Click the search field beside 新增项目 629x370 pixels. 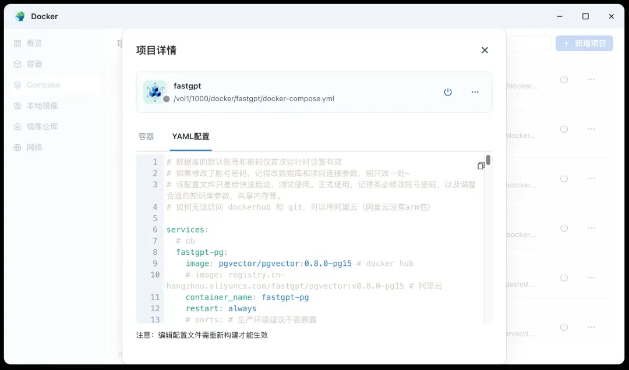click(528, 43)
